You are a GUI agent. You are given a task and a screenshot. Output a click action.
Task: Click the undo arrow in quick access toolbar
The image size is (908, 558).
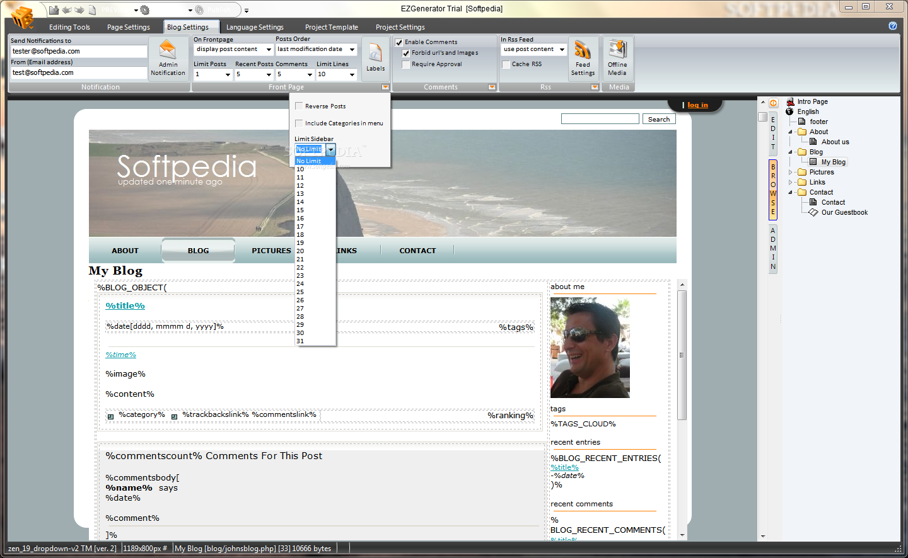click(x=66, y=10)
